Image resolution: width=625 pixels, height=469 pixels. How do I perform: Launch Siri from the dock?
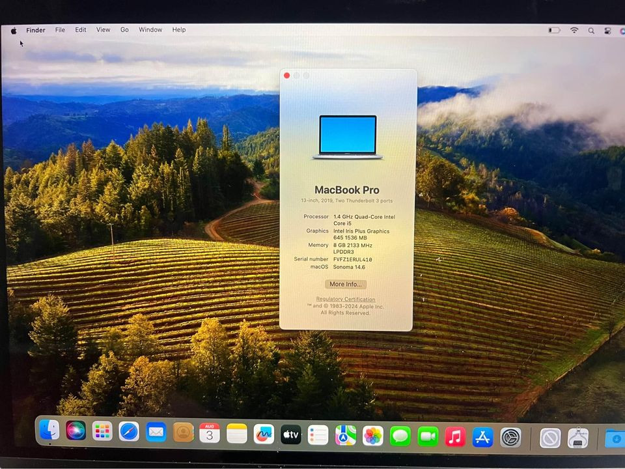click(76, 431)
